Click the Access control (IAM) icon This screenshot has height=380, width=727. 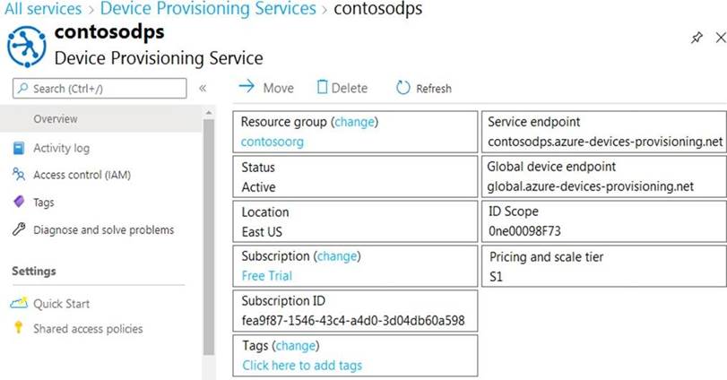[x=18, y=175]
